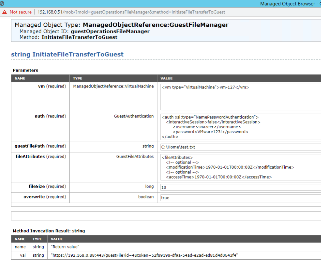Click the GuestAuthentication type cell

point(134,116)
